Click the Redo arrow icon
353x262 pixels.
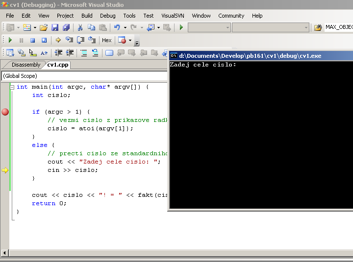(x=134, y=27)
